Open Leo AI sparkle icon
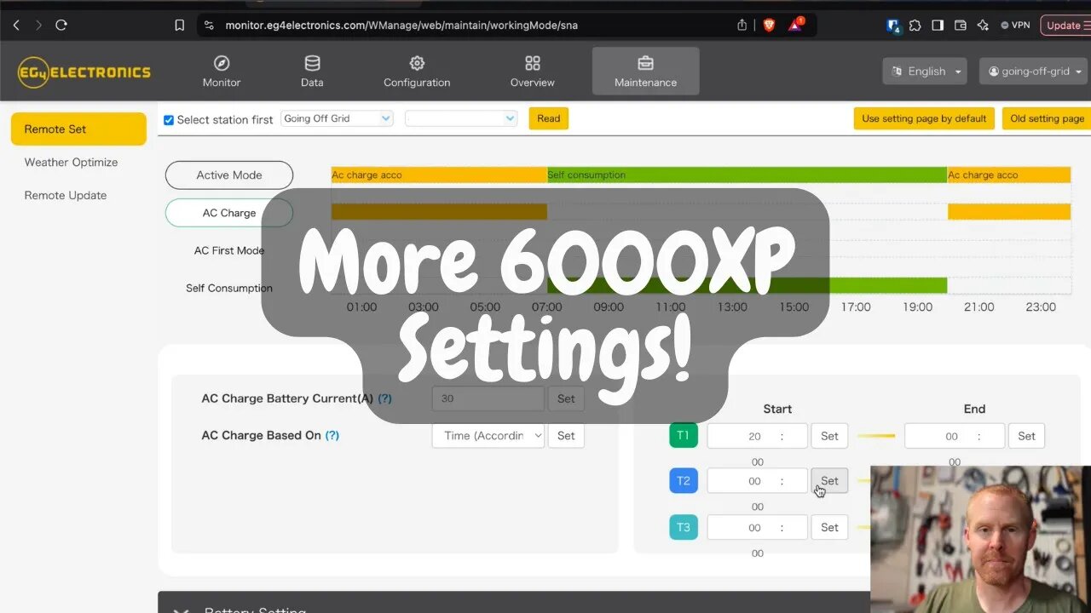This screenshot has height=613, width=1091. point(983,26)
